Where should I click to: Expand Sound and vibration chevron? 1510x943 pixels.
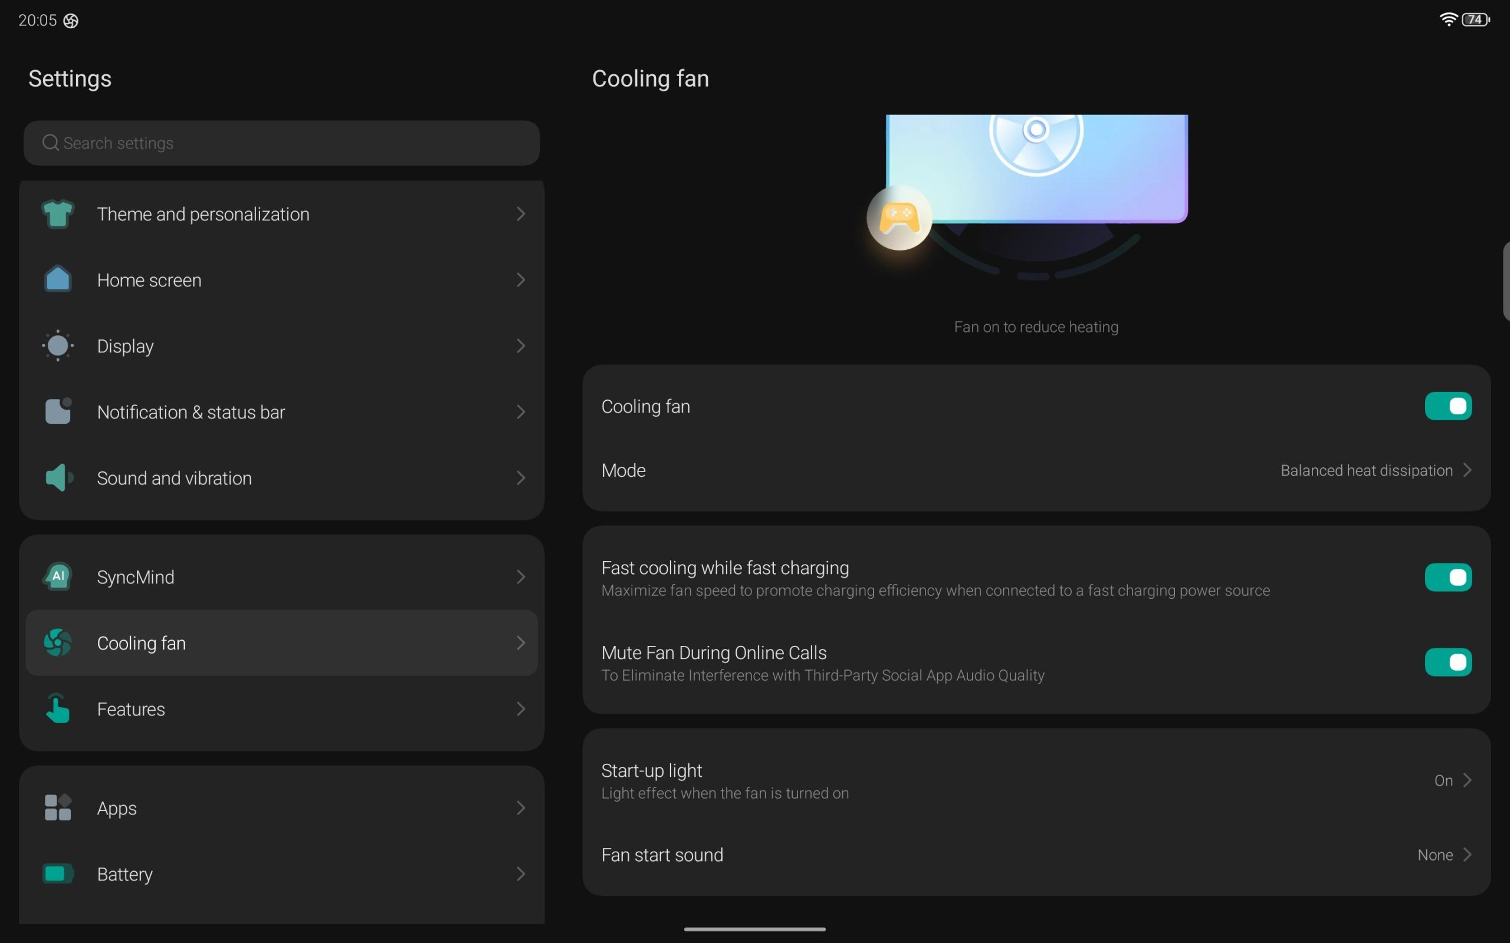point(520,478)
